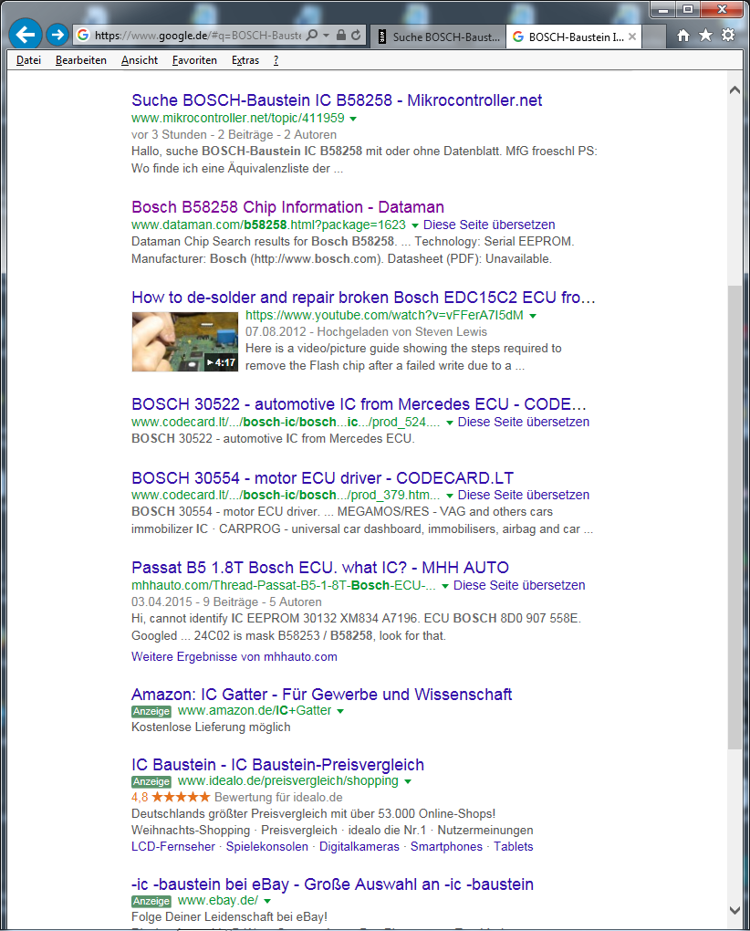Viewport: 750px width, 931px height.
Task: Open the Smartphones sitelink
Action: point(447,847)
